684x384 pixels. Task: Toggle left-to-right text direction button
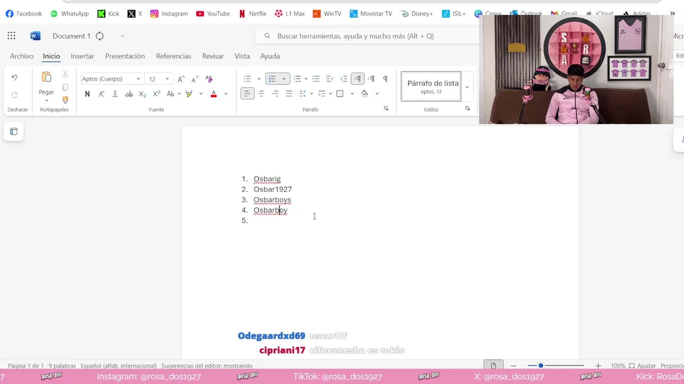click(357, 79)
